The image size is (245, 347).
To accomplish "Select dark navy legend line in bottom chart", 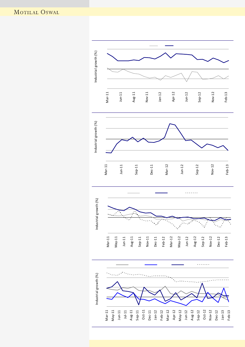I will point(177,264).
